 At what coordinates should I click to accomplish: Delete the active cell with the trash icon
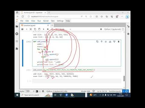pos(119,42)
